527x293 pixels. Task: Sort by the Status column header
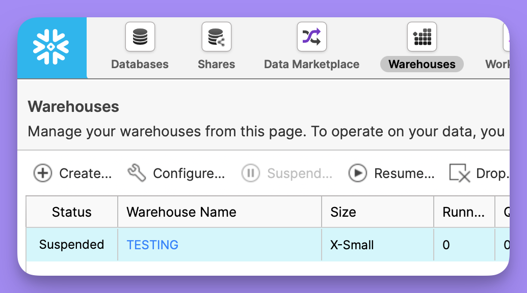tap(71, 212)
